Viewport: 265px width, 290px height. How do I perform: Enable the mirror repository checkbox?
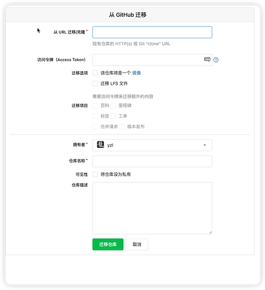pyautogui.click(x=95, y=73)
